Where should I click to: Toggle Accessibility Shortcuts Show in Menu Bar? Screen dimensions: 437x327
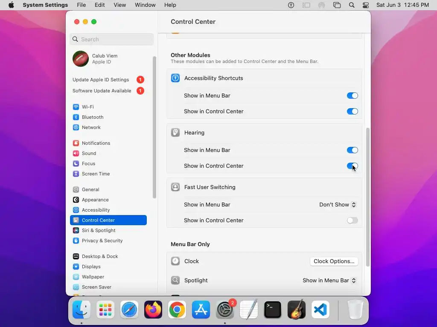pos(352,96)
